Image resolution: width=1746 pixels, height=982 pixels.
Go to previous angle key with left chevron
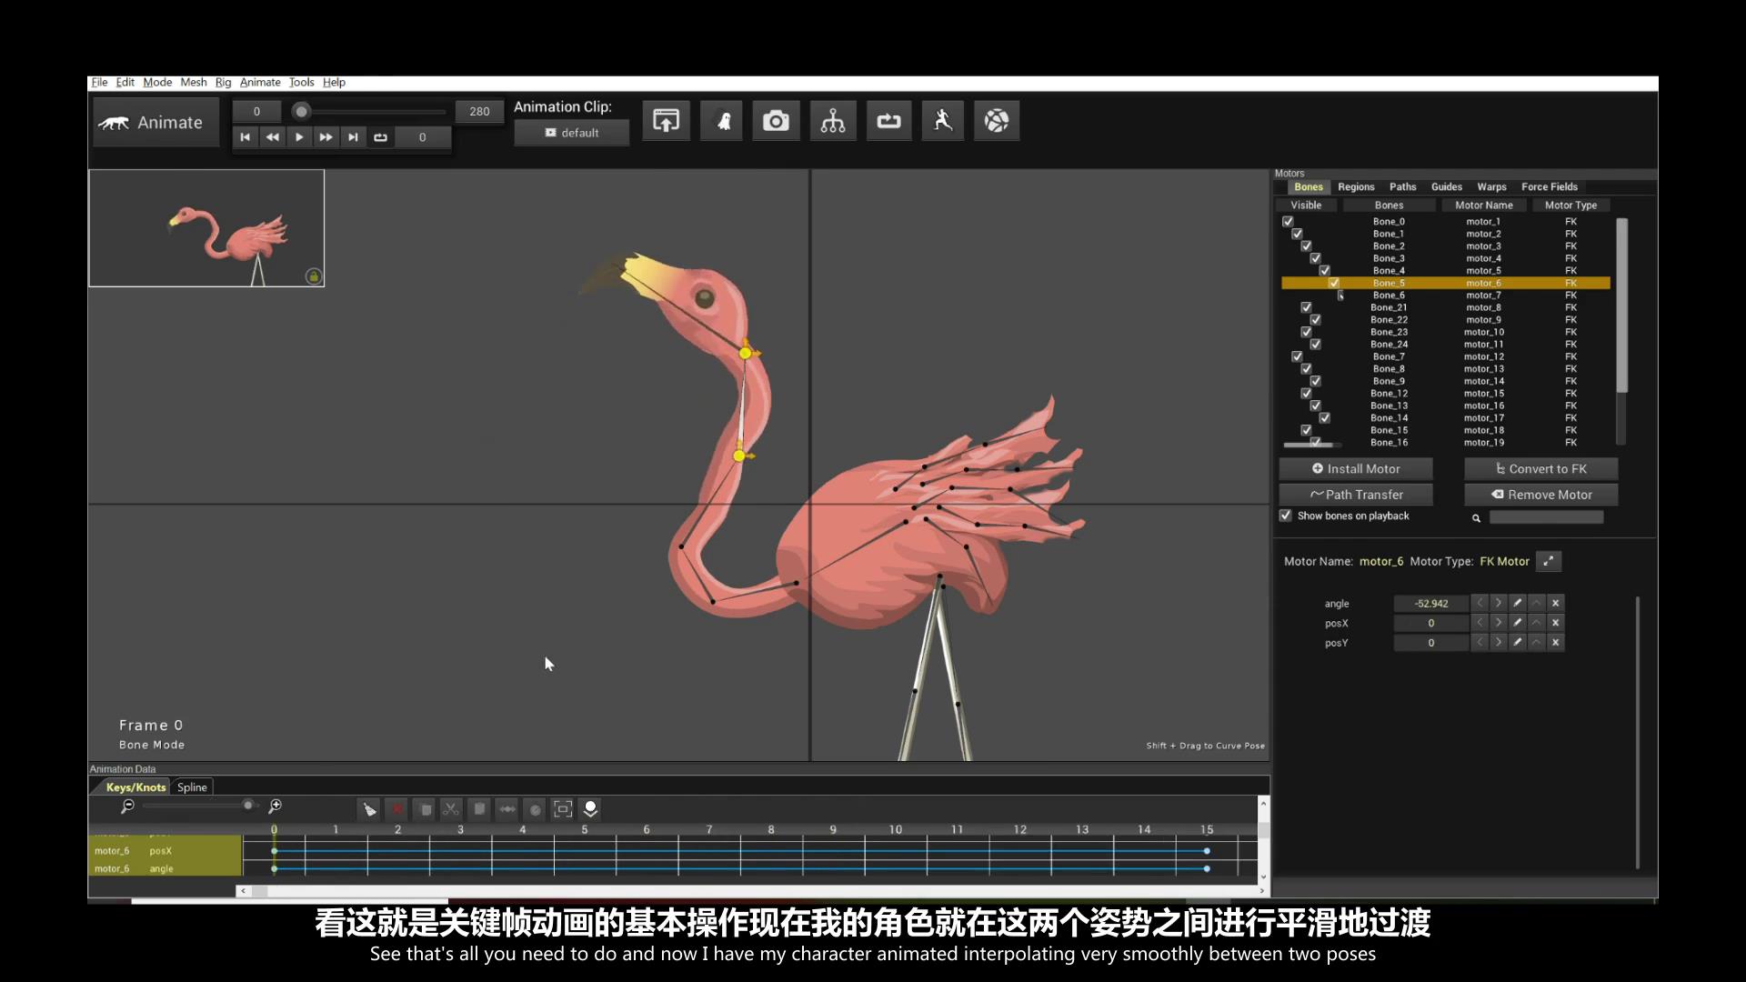[1480, 603]
